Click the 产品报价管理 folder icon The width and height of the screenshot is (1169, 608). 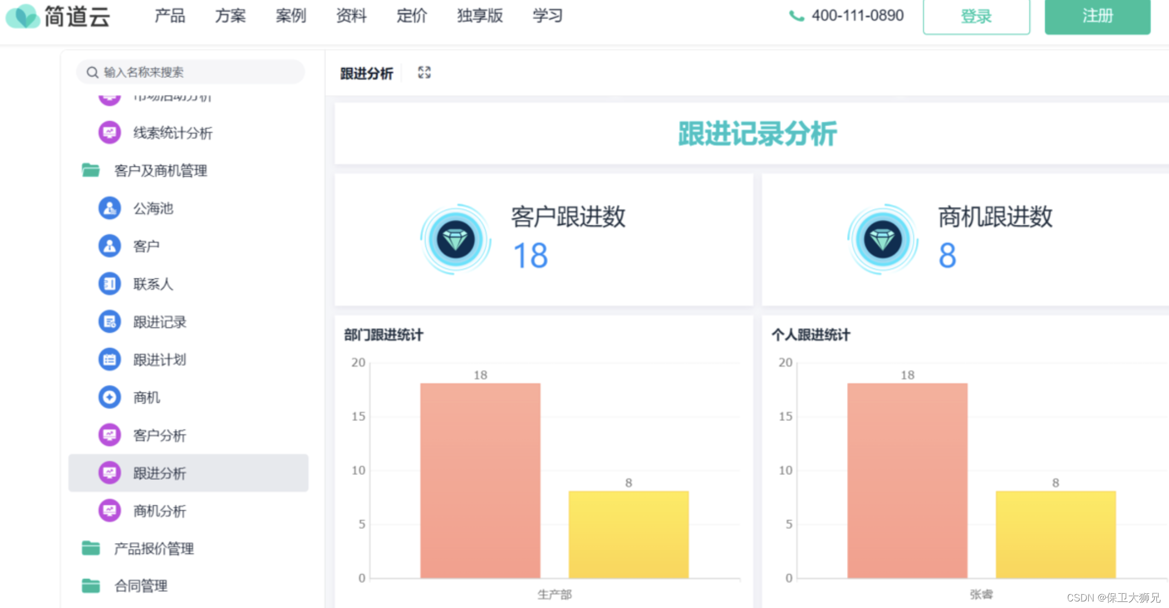(91, 548)
